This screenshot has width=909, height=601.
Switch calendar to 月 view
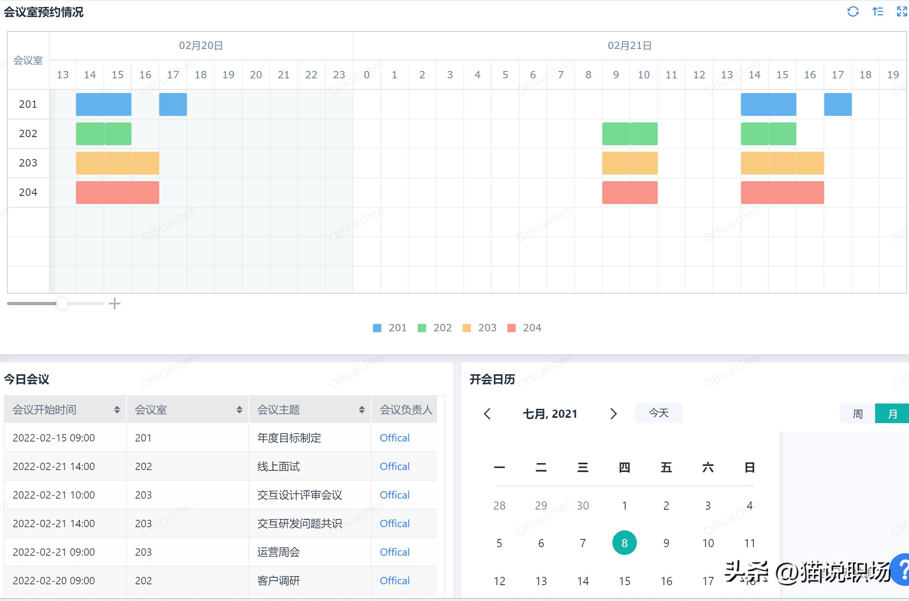click(x=892, y=413)
